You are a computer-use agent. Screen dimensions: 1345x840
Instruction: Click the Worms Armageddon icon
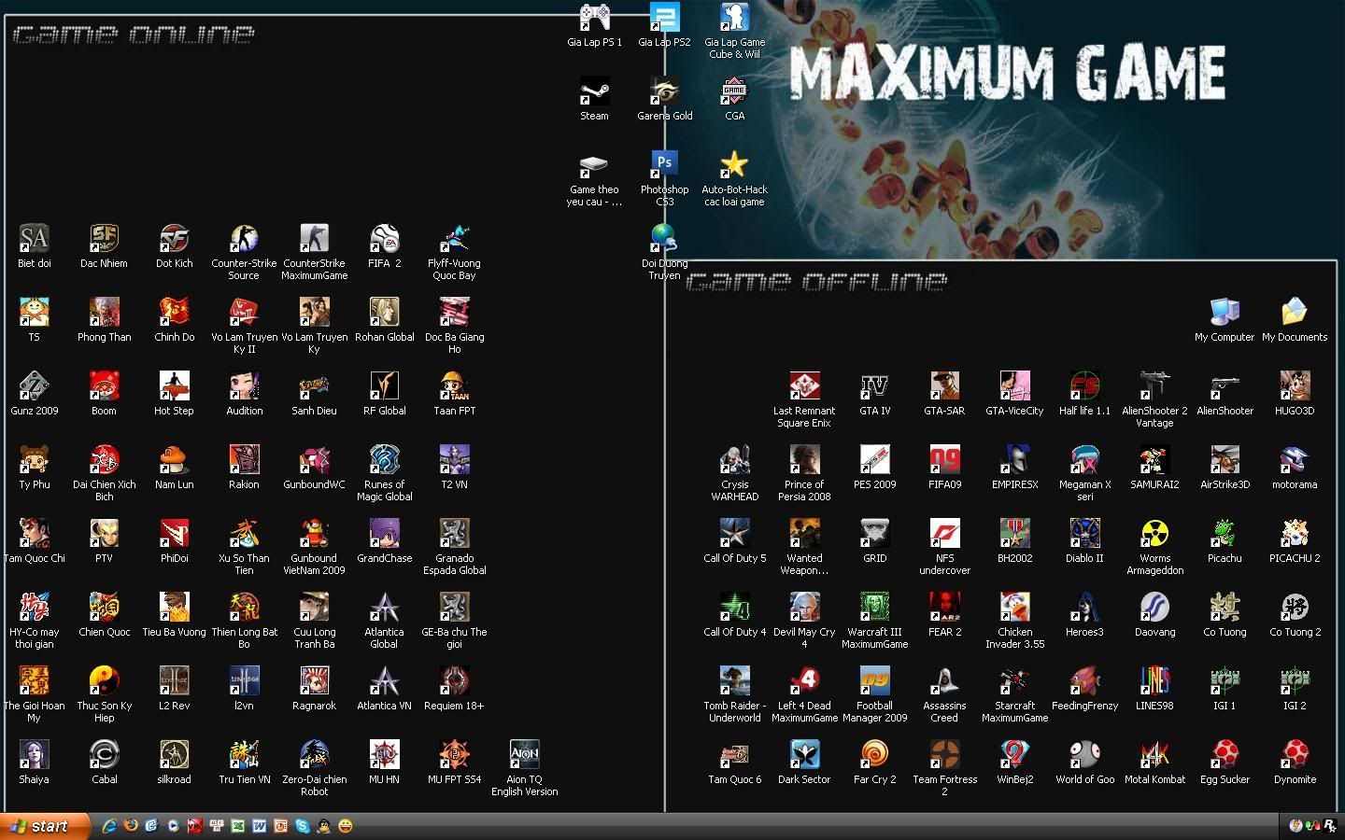coord(1154,534)
